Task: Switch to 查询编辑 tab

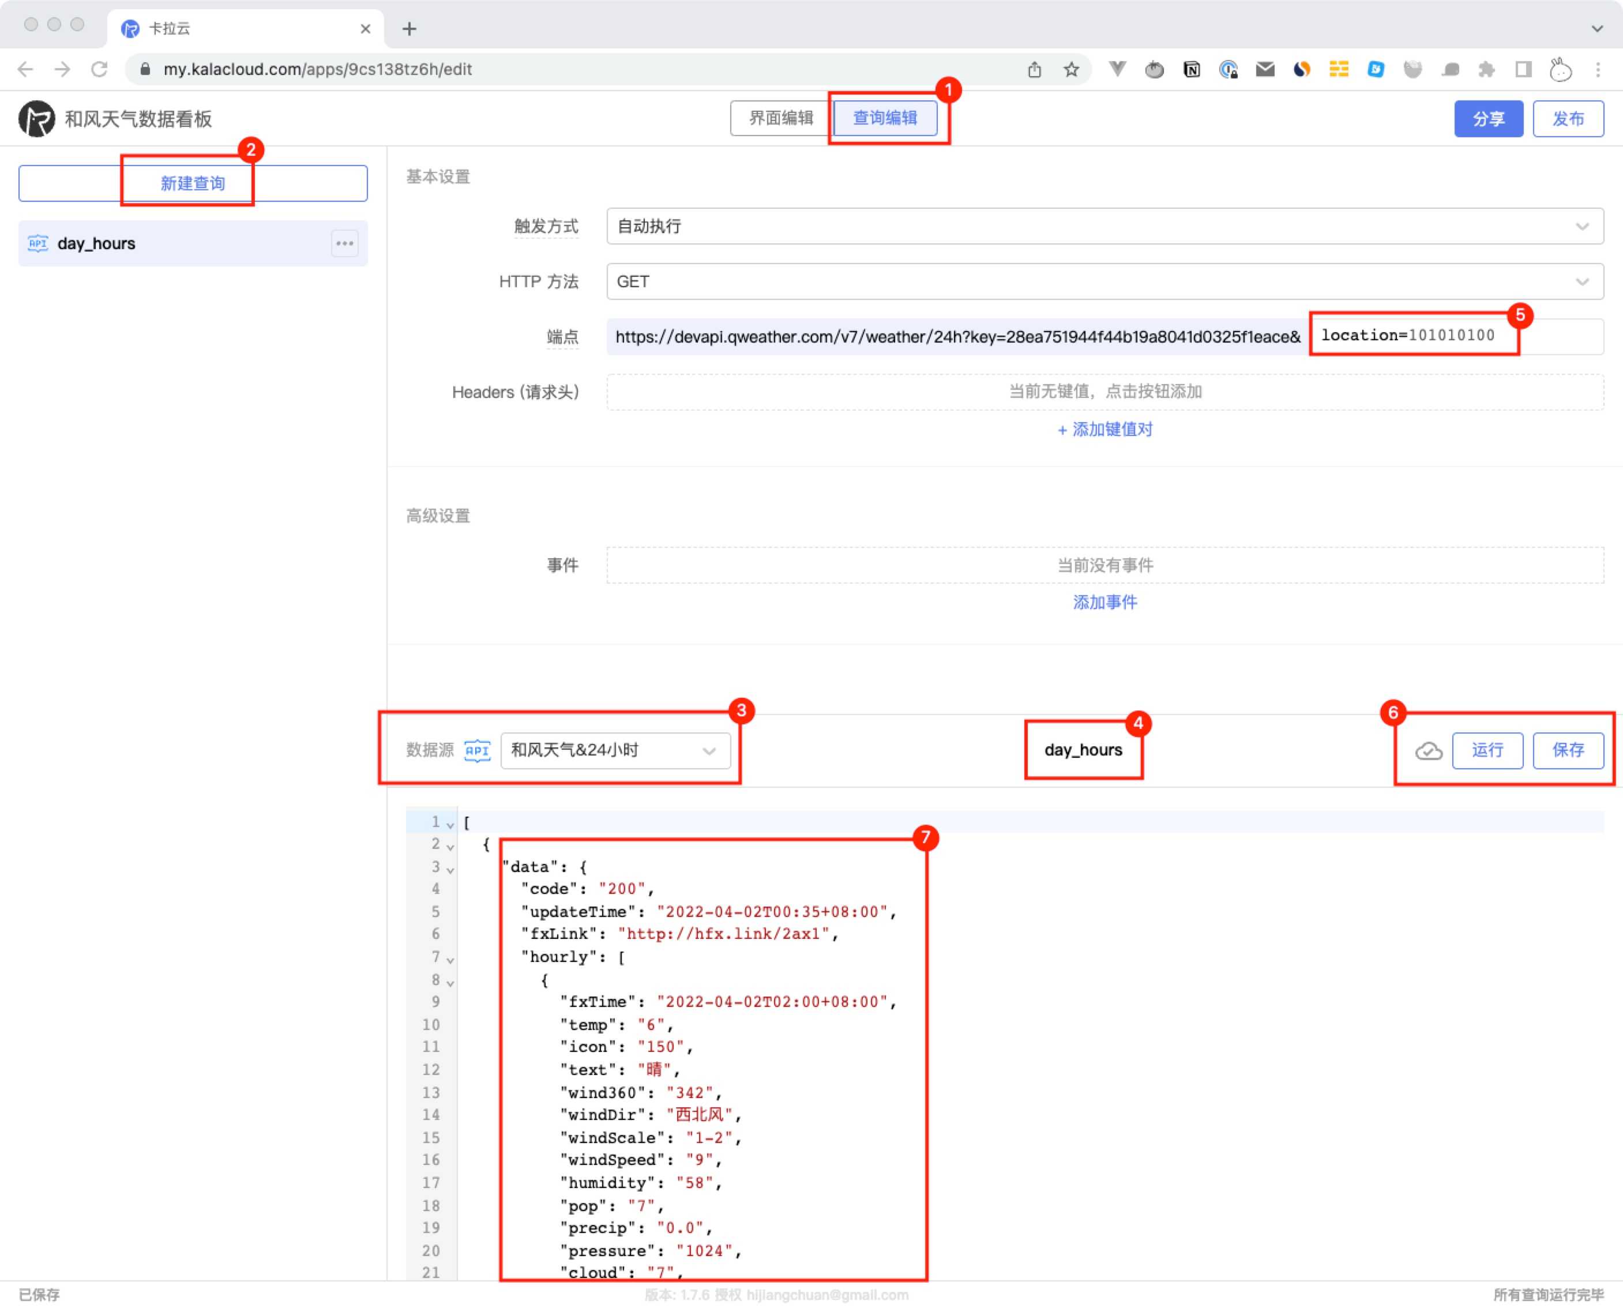Action: tap(885, 118)
